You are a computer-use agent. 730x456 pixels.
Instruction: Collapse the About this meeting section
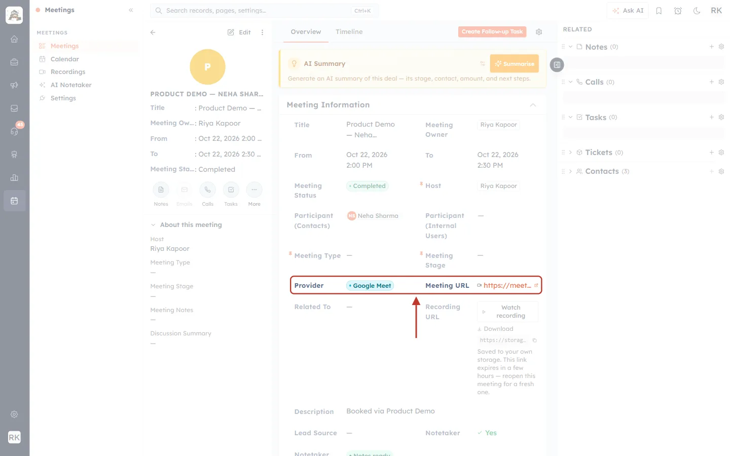pyautogui.click(x=153, y=225)
